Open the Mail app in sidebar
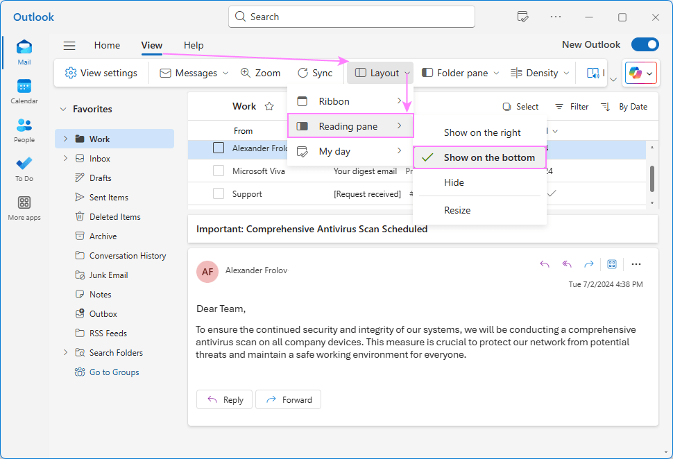 click(24, 52)
